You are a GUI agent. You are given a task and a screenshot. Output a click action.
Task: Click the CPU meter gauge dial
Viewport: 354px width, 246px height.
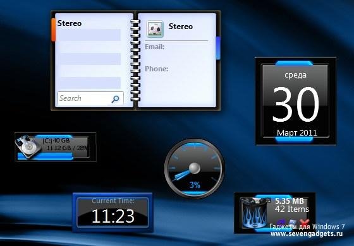195,168
